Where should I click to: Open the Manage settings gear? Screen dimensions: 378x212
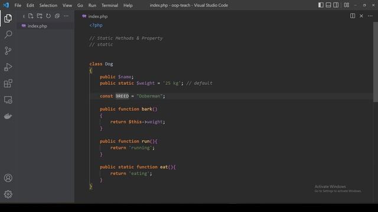coord(8,194)
